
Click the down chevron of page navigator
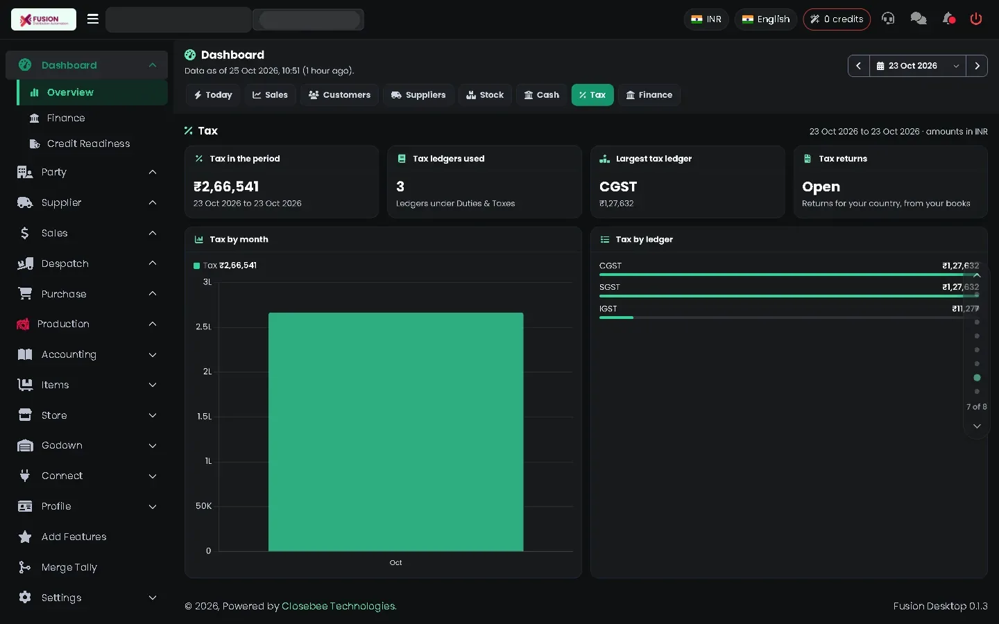(x=977, y=426)
